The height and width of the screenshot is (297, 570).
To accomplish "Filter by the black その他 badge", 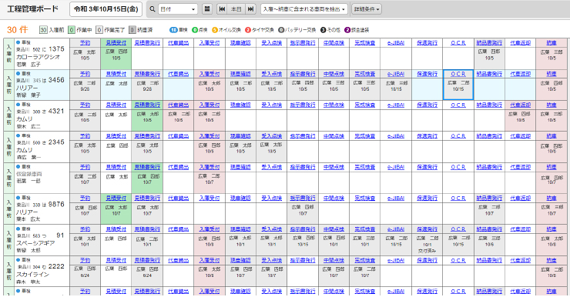I will (x=330, y=30).
